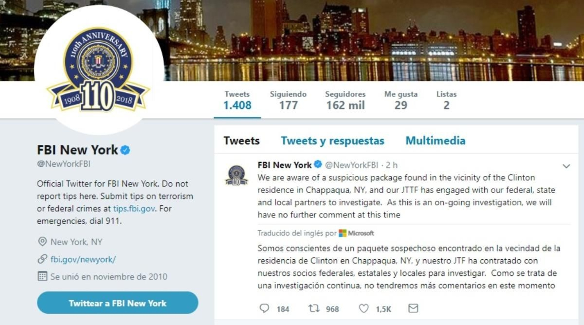
Task: Open the Listas 2 stat
Action: (x=446, y=100)
